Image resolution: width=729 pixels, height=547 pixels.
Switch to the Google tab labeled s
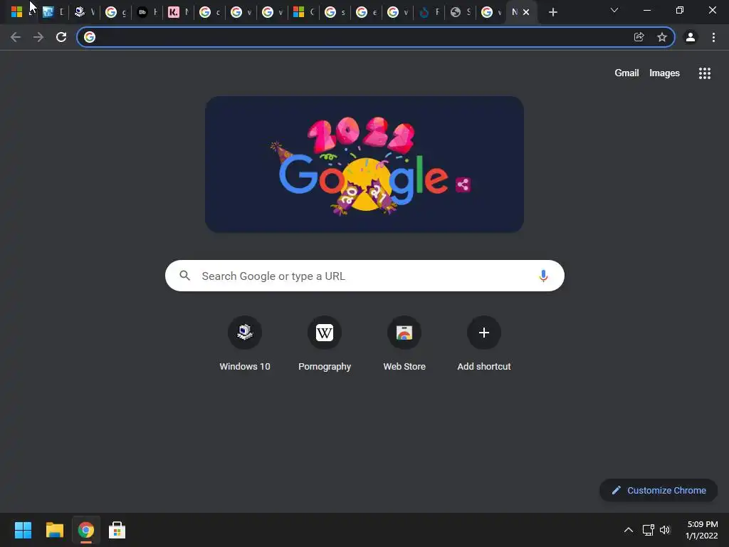[335, 12]
